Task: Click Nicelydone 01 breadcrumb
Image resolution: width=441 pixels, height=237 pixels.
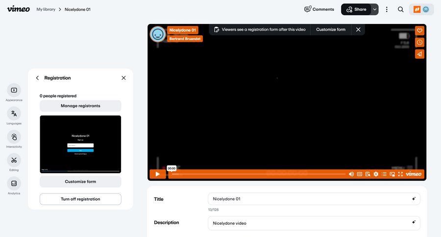Action: [77, 9]
